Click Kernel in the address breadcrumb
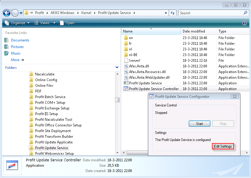Screen dimensions: 251x178 tap(86, 13)
